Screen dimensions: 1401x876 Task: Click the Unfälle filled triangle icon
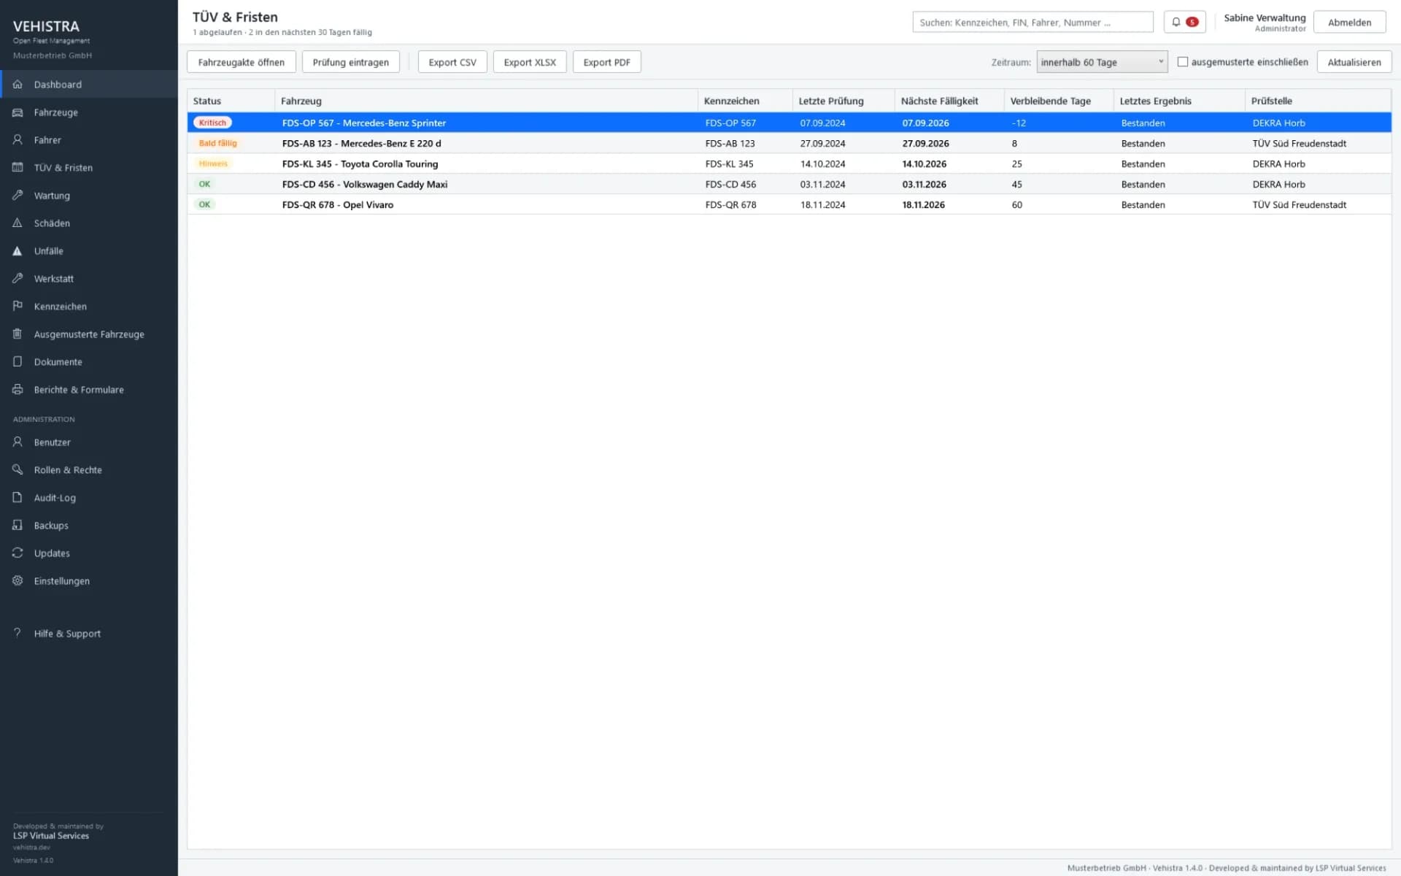[18, 251]
